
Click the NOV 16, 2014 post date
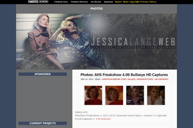[x=87, y=79]
